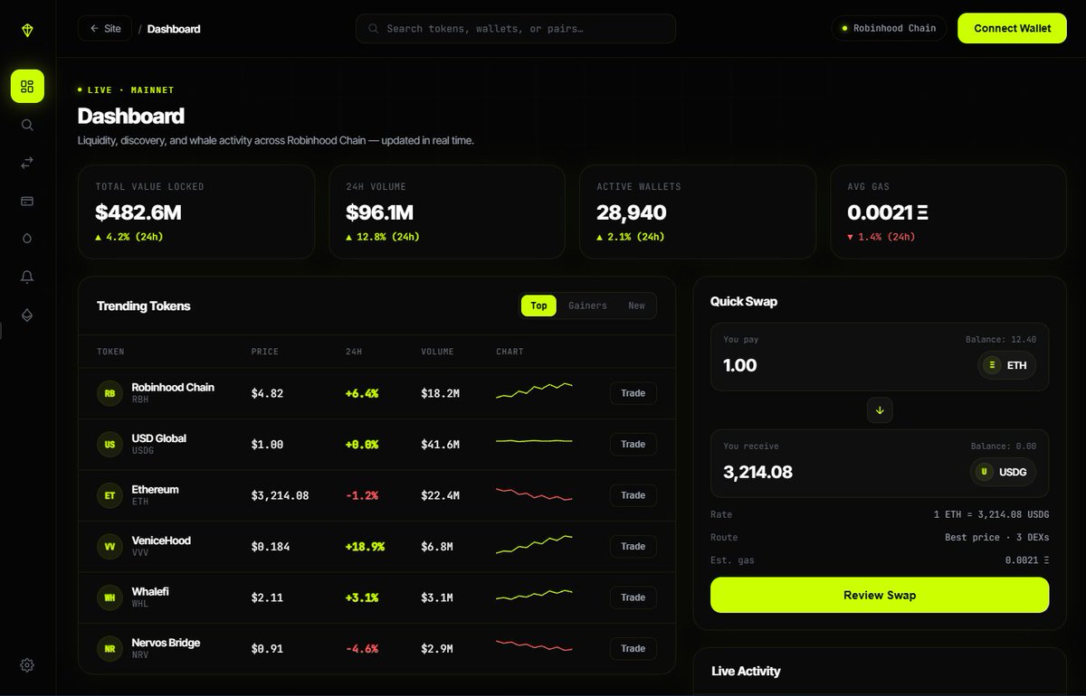Click the Total Value Locked $482.6M card
This screenshot has height=696, width=1086.
pos(196,212)
